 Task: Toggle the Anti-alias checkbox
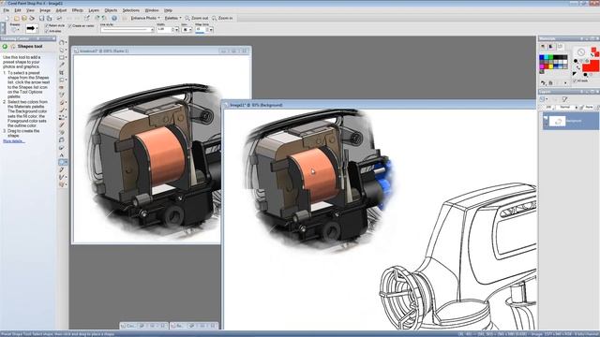click(46, 31)
